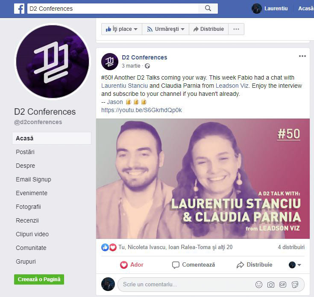
Task: Open the emoji picker in comment box
Action: [x=259, y=285]
